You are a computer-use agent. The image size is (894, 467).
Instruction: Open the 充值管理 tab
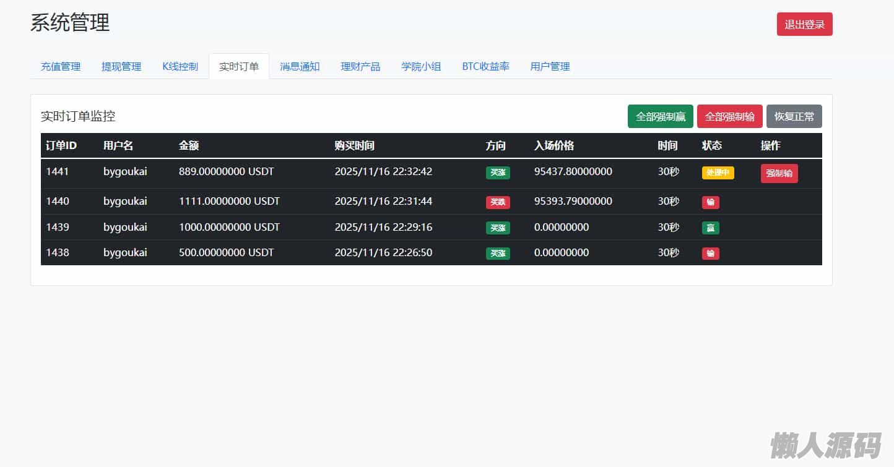tap(61, 67)
